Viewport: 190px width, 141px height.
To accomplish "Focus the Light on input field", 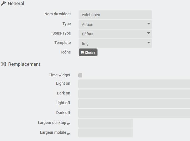I will [134, 84].
